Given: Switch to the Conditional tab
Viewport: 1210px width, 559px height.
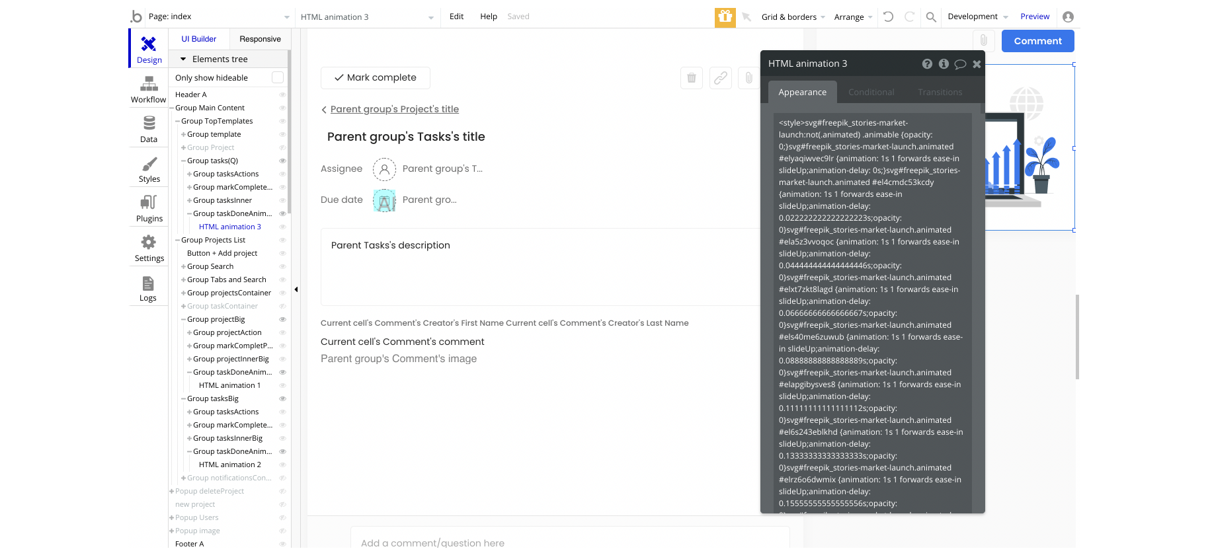Looking at the screenshot, I should point(871,93).
